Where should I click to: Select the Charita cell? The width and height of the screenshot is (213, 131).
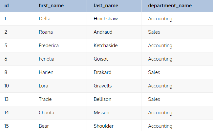[x=46, y=113]
